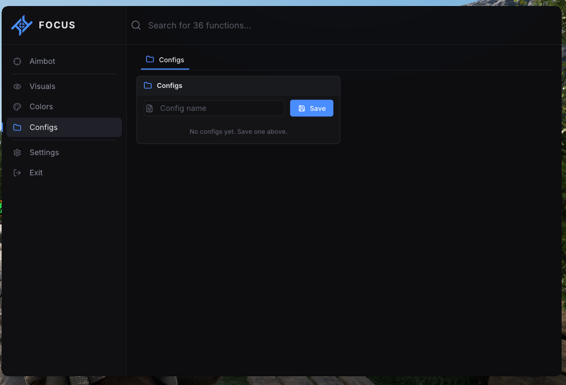Click the Colors palette icon
The image size is (566, 385).
coord(17,107)
